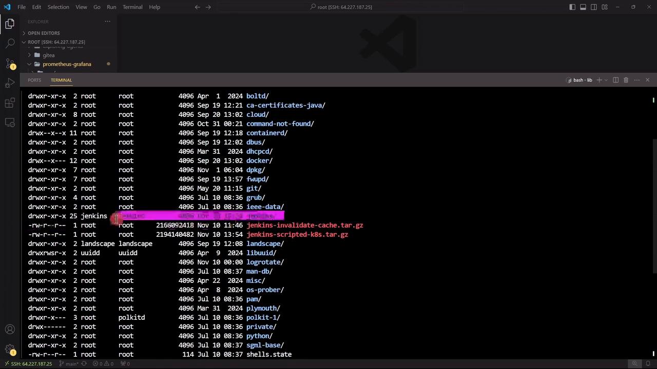Image resolution: width=657 pixels, height=369 pixels.
Task: Go back using the navigation arrow
Action: click(x=198, y=7)
